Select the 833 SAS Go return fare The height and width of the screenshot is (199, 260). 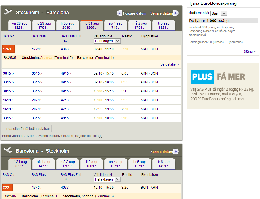click(7, 188)
